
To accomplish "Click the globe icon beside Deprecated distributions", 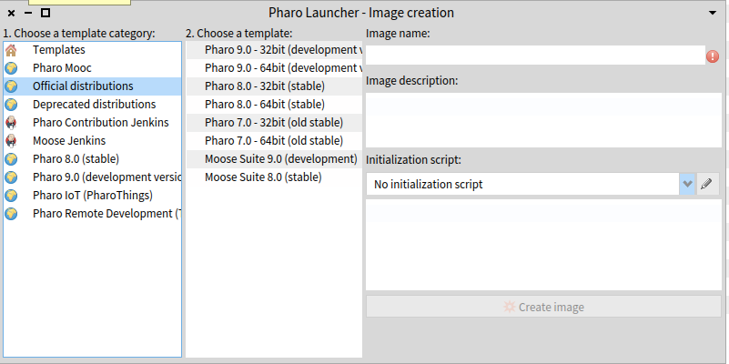I will point(11,104).
